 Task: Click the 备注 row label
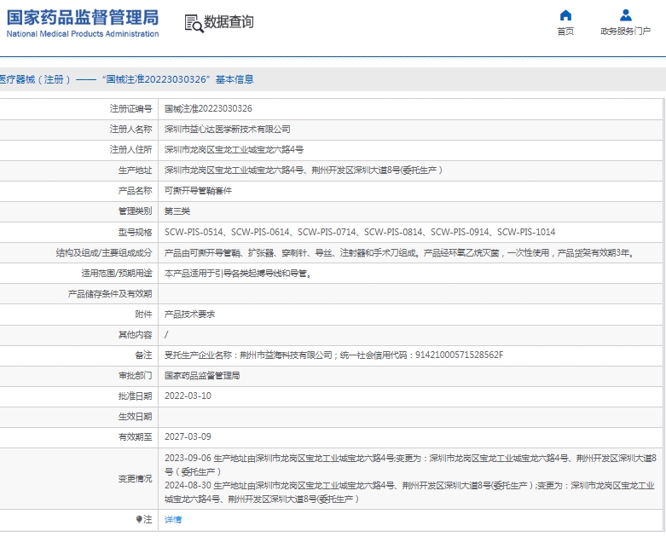pos(143,355)
